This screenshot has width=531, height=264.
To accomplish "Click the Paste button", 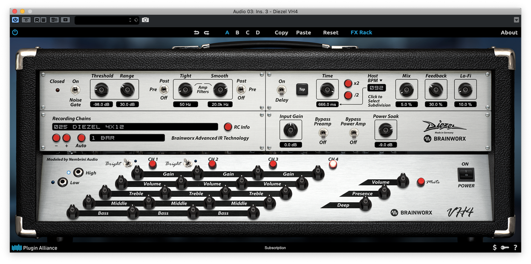I will pyautogui.click(x=303, y=32).
